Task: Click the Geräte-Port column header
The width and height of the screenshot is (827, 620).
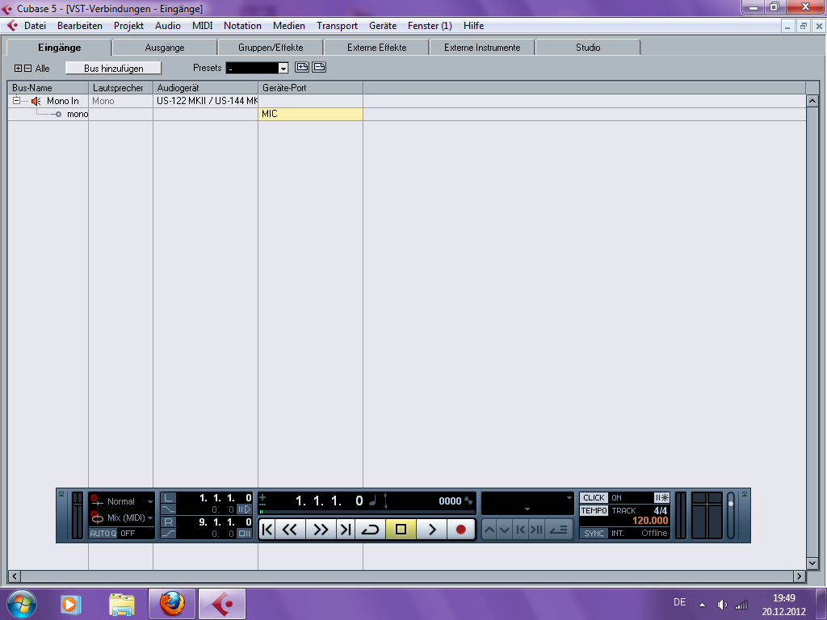Action: click(x=310, y=87)
